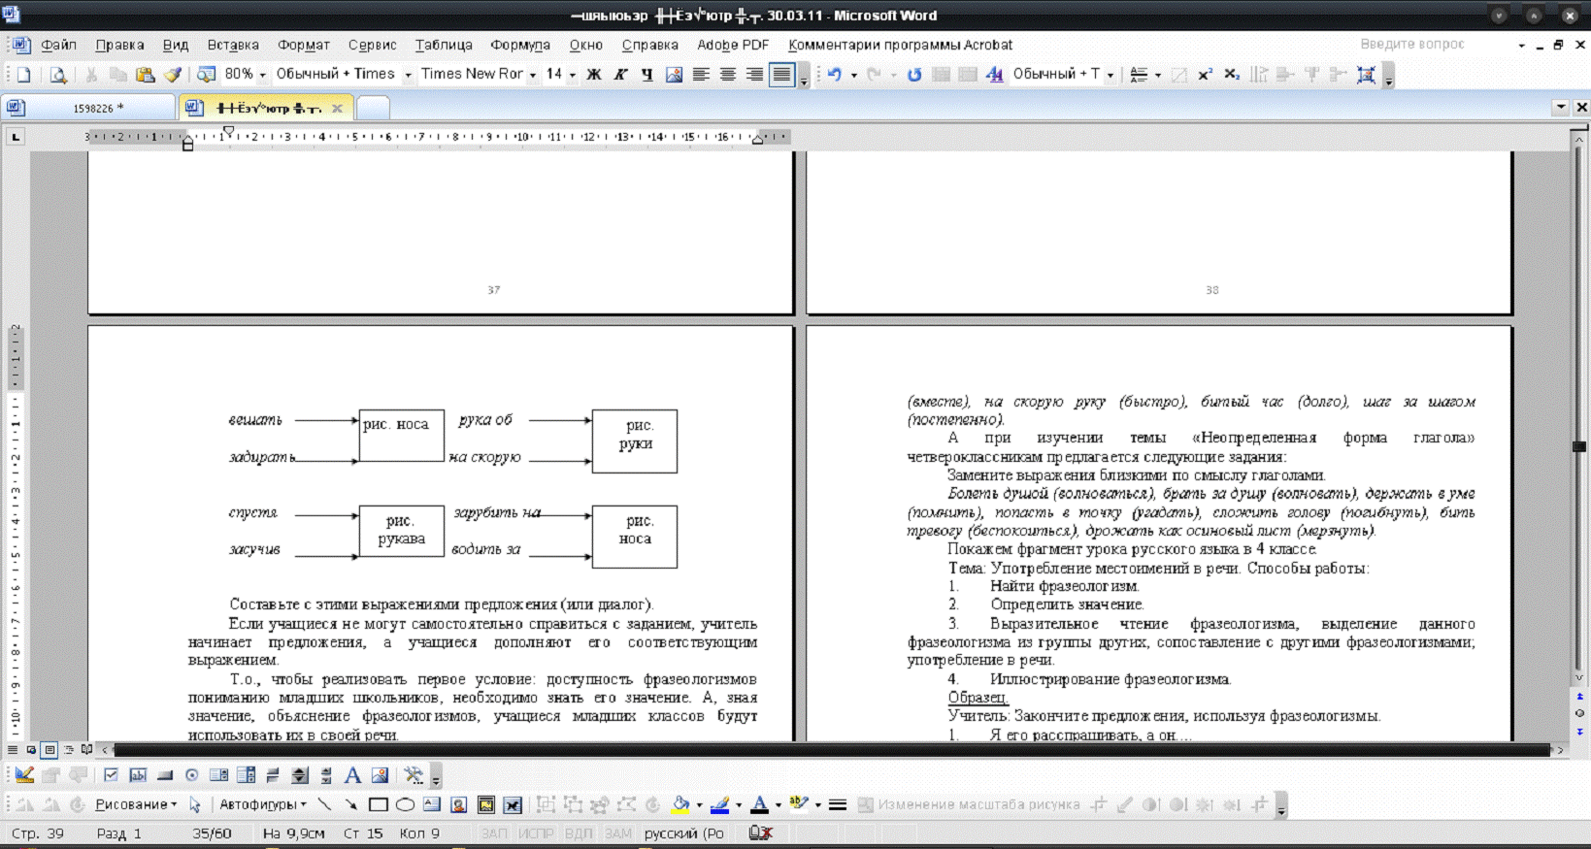Image resolution: width=1591 pixels, height=849 pixels.
Task: Click the Рисование drawing menu button
Action: click(x=135, y=804)
